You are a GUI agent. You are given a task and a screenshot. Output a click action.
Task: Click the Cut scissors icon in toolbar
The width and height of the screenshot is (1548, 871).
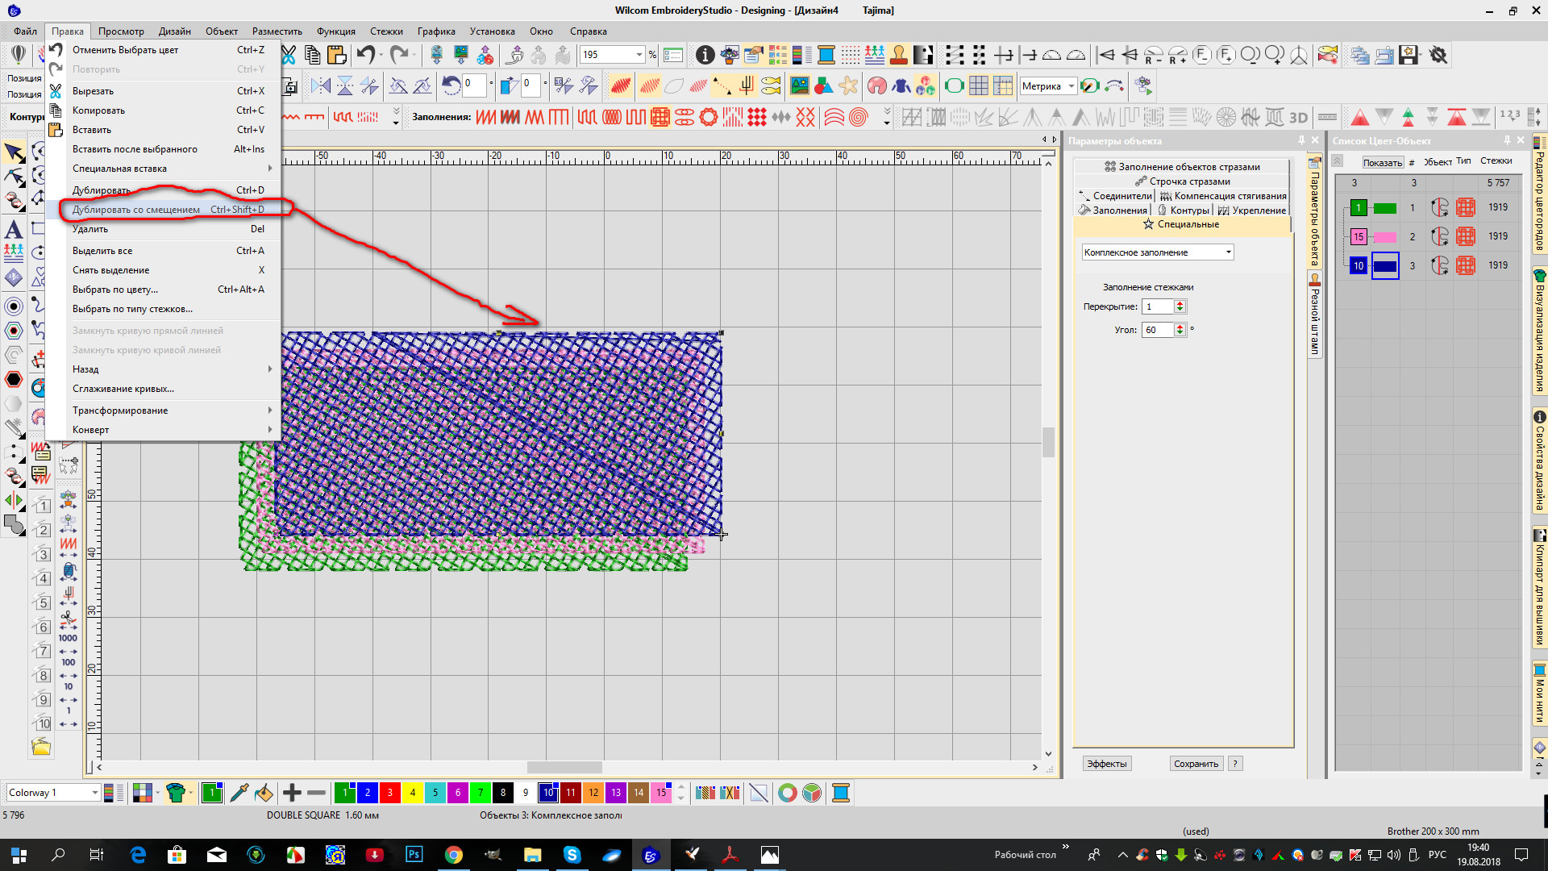[288, 55]
